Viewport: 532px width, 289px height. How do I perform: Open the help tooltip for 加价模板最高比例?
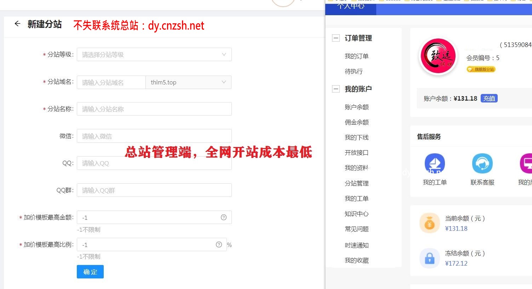click(219, 244)
